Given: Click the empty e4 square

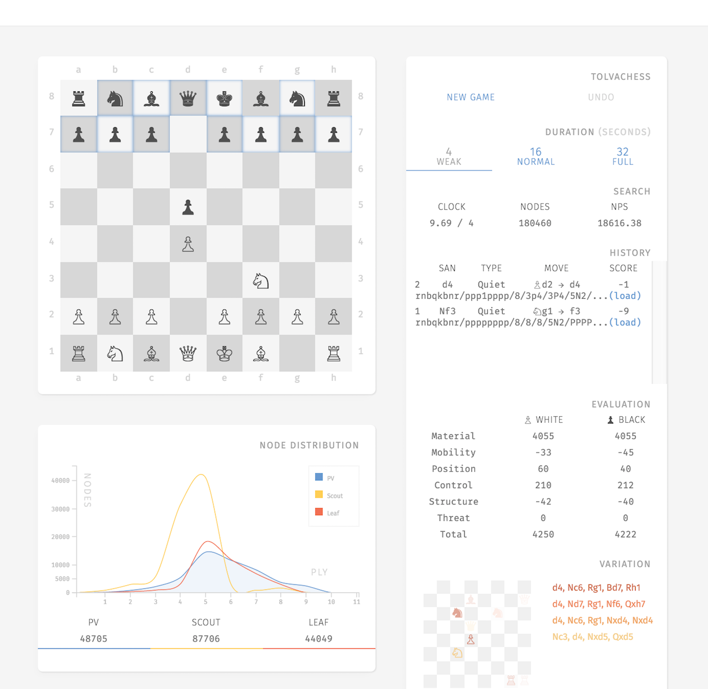Looking at the screenshot, I should 225,244.
